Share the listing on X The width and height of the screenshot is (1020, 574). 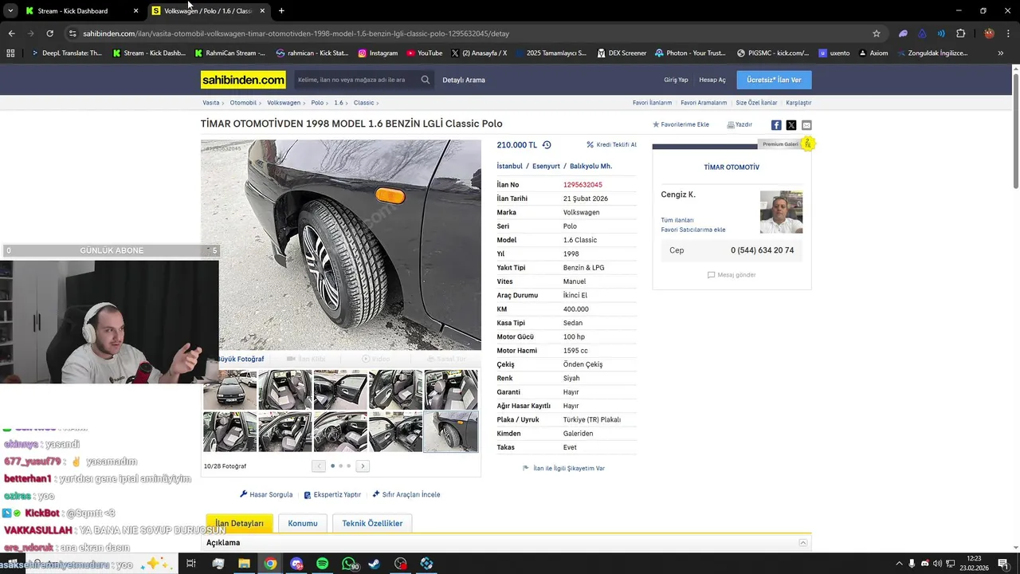(791, 125)
